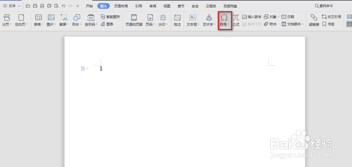Expand the 图片 picture dropdown arrow
This screenshot has height=167, width=352.
pyautogui.click(x=55, y=24)
